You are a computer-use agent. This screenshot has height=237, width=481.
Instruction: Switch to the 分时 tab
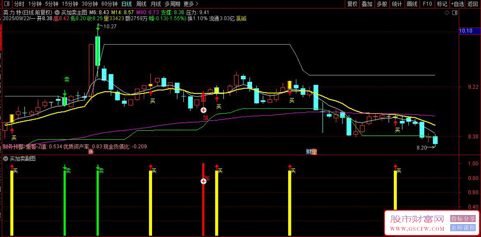(x=19, y=4)
